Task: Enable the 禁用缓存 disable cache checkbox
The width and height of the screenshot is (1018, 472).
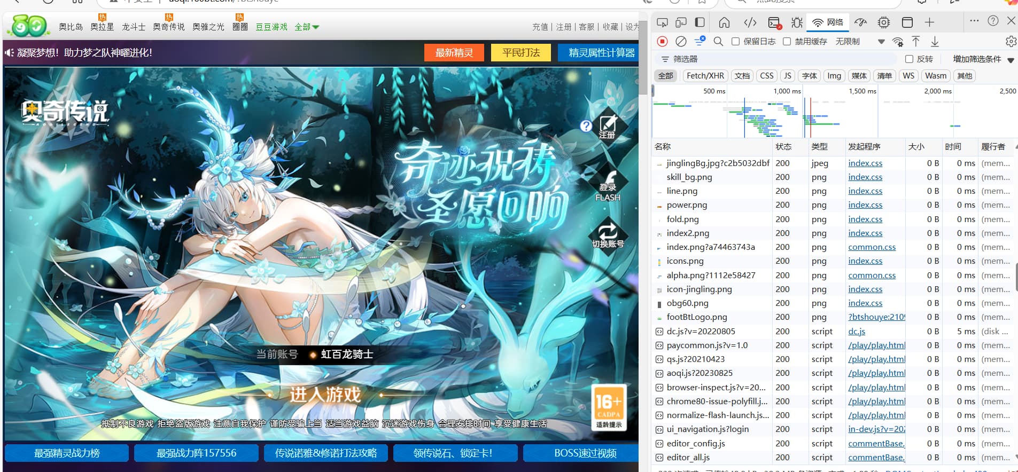Action: pos(787,41)
